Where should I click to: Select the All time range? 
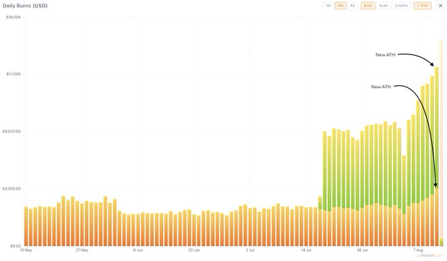(352, 6)
